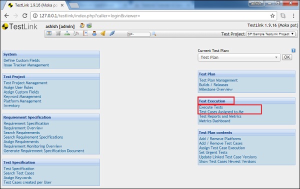Open Chrome three-dot menu

293,15
